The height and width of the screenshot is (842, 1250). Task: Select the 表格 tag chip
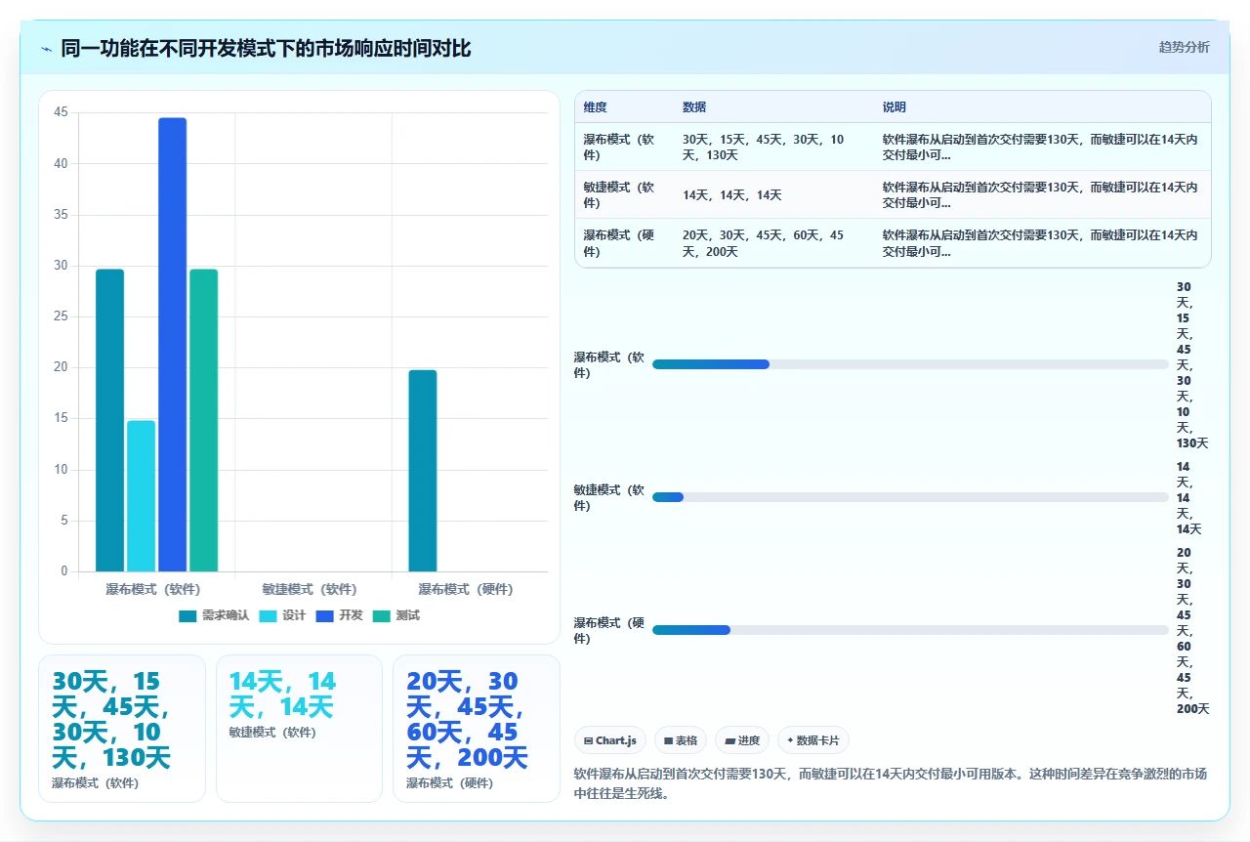[x=681, y=740]
